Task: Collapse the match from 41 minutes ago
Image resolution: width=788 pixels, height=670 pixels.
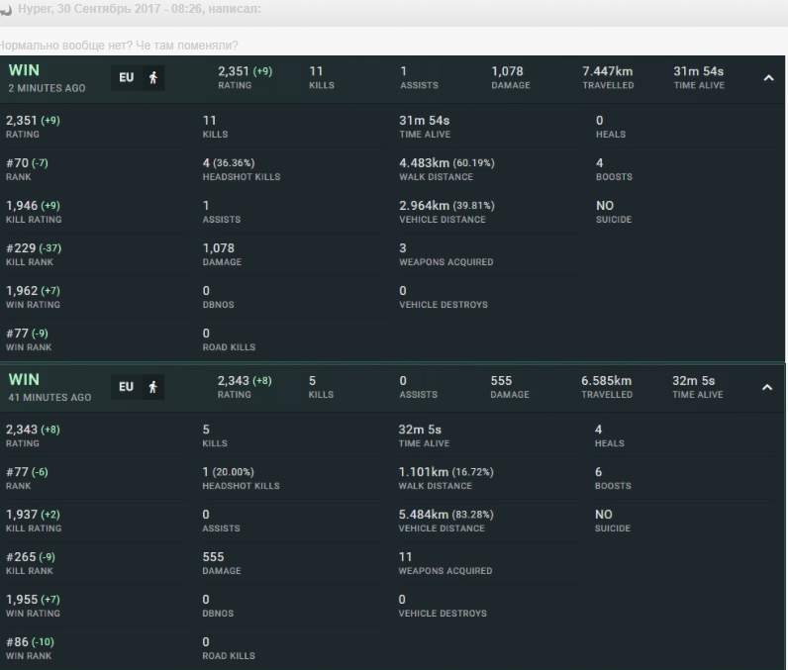Action: pos(767,387)
